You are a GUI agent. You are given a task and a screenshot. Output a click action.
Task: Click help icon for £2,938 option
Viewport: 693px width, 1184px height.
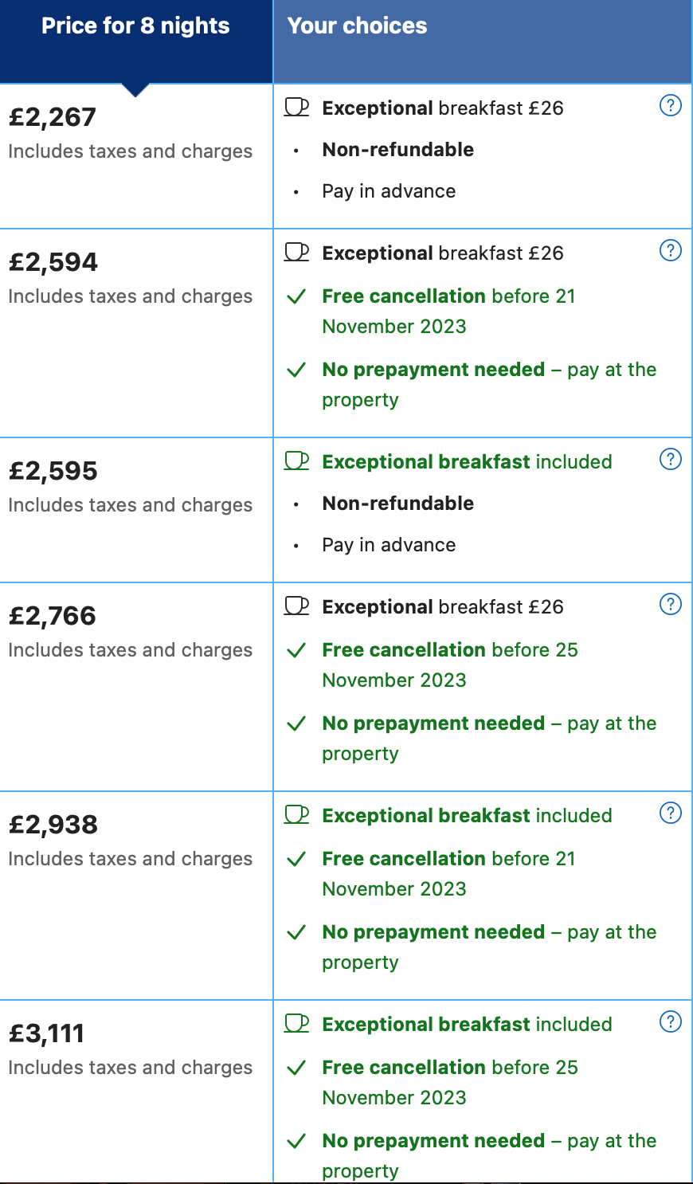671,813
